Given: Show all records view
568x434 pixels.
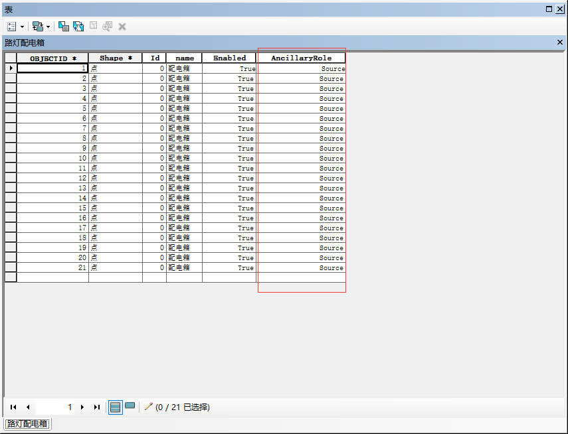Looking at the screenshot, I should pos(115,407).
